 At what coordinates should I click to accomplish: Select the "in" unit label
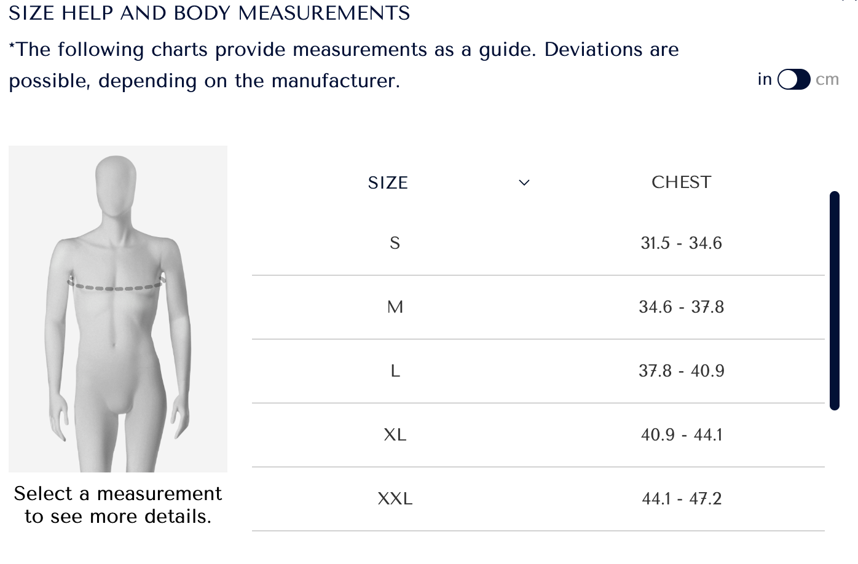(x=765, y=79)
